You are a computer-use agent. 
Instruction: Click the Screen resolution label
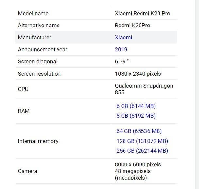coord(39,74)
